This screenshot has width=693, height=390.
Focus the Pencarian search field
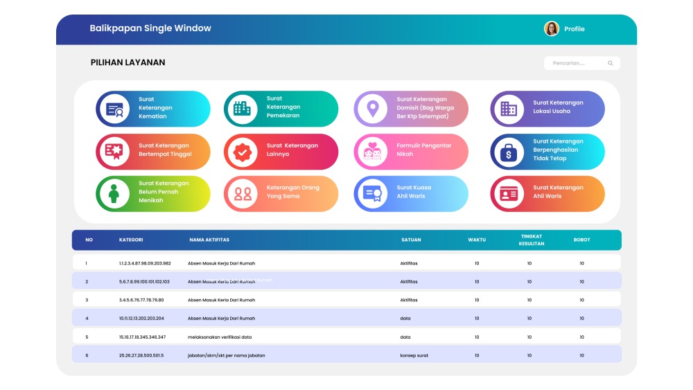coord(577,64)
